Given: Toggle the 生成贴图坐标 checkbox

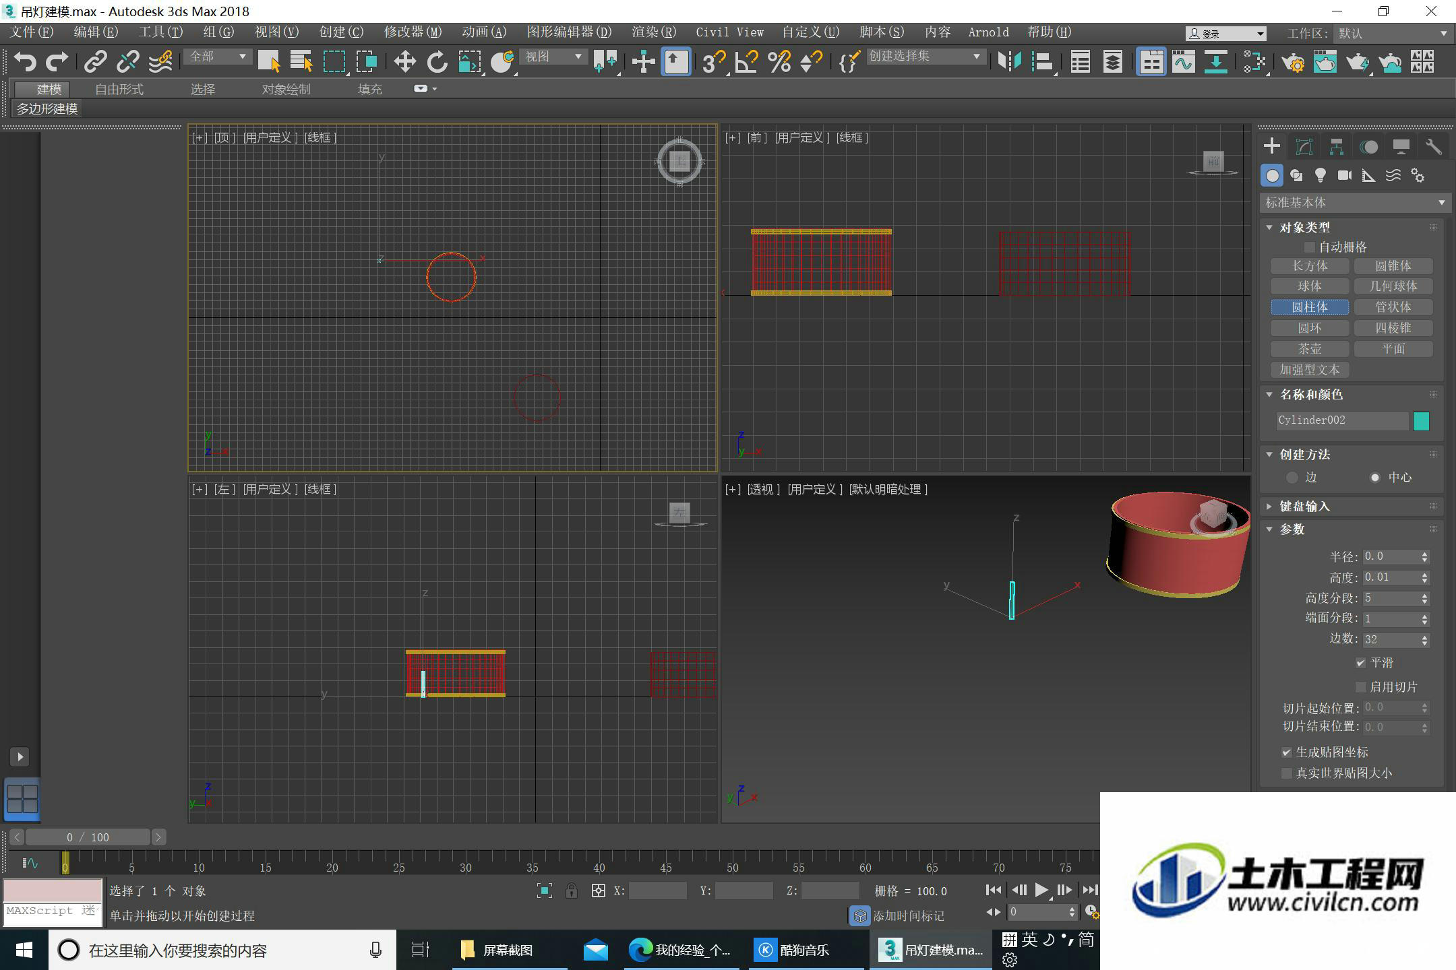Looking at the screenshot, I should (x=1286, y=752).
